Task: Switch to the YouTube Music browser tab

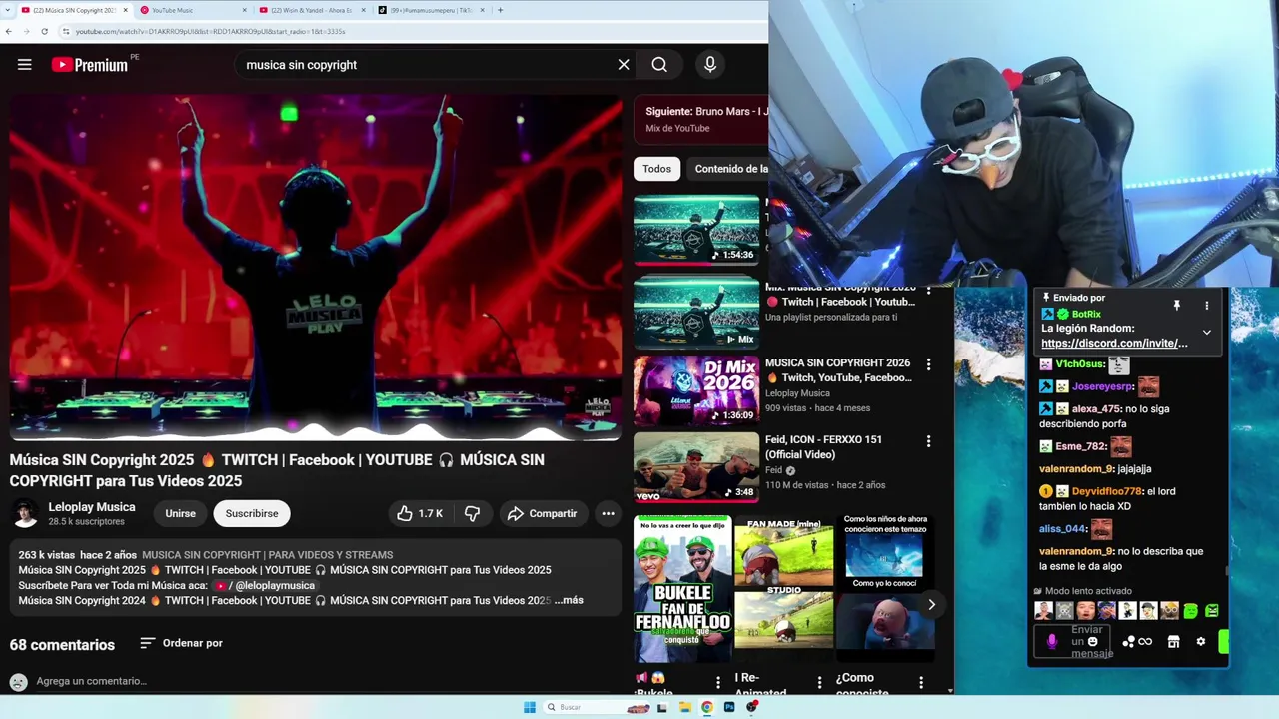Action: tap(193, 10)
